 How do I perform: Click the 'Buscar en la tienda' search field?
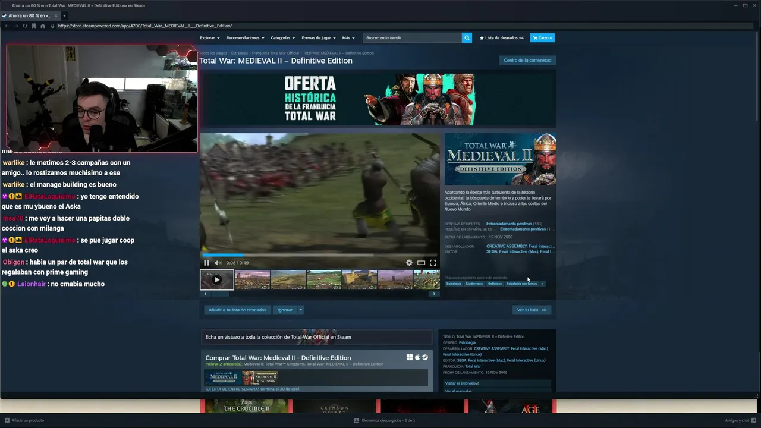pos(413,37)
